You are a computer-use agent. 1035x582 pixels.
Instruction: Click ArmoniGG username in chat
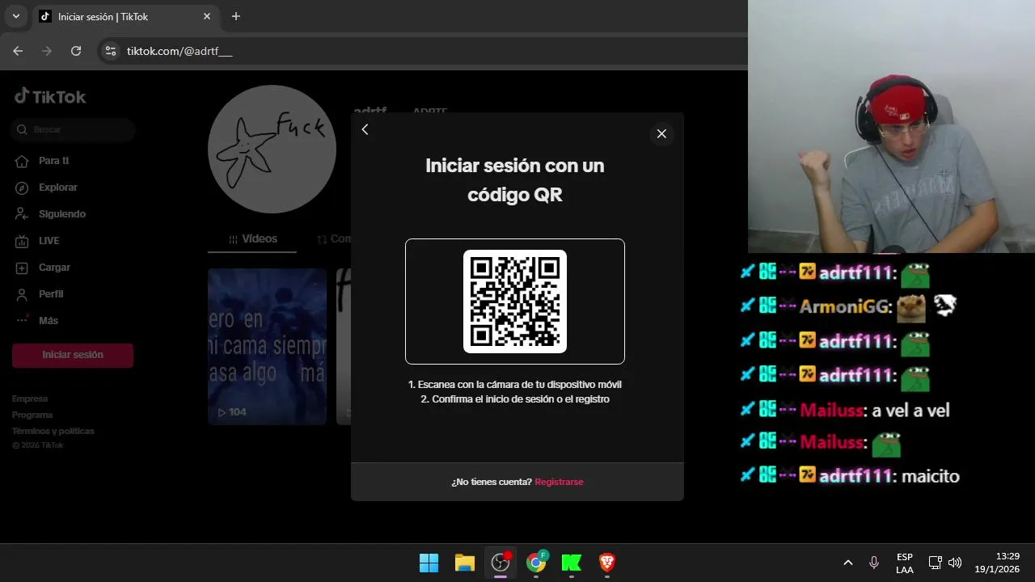tap(846, 307)
